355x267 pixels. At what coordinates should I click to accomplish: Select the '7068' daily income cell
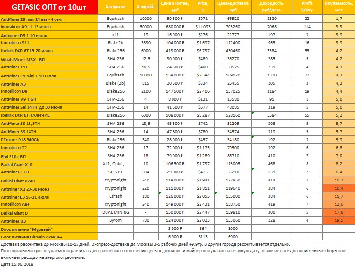click(x=272, y=27)
